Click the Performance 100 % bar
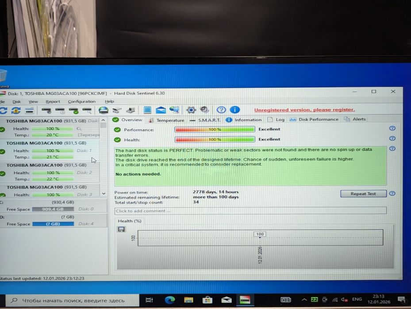Viewport: 411px width, 309px height. 215,130
